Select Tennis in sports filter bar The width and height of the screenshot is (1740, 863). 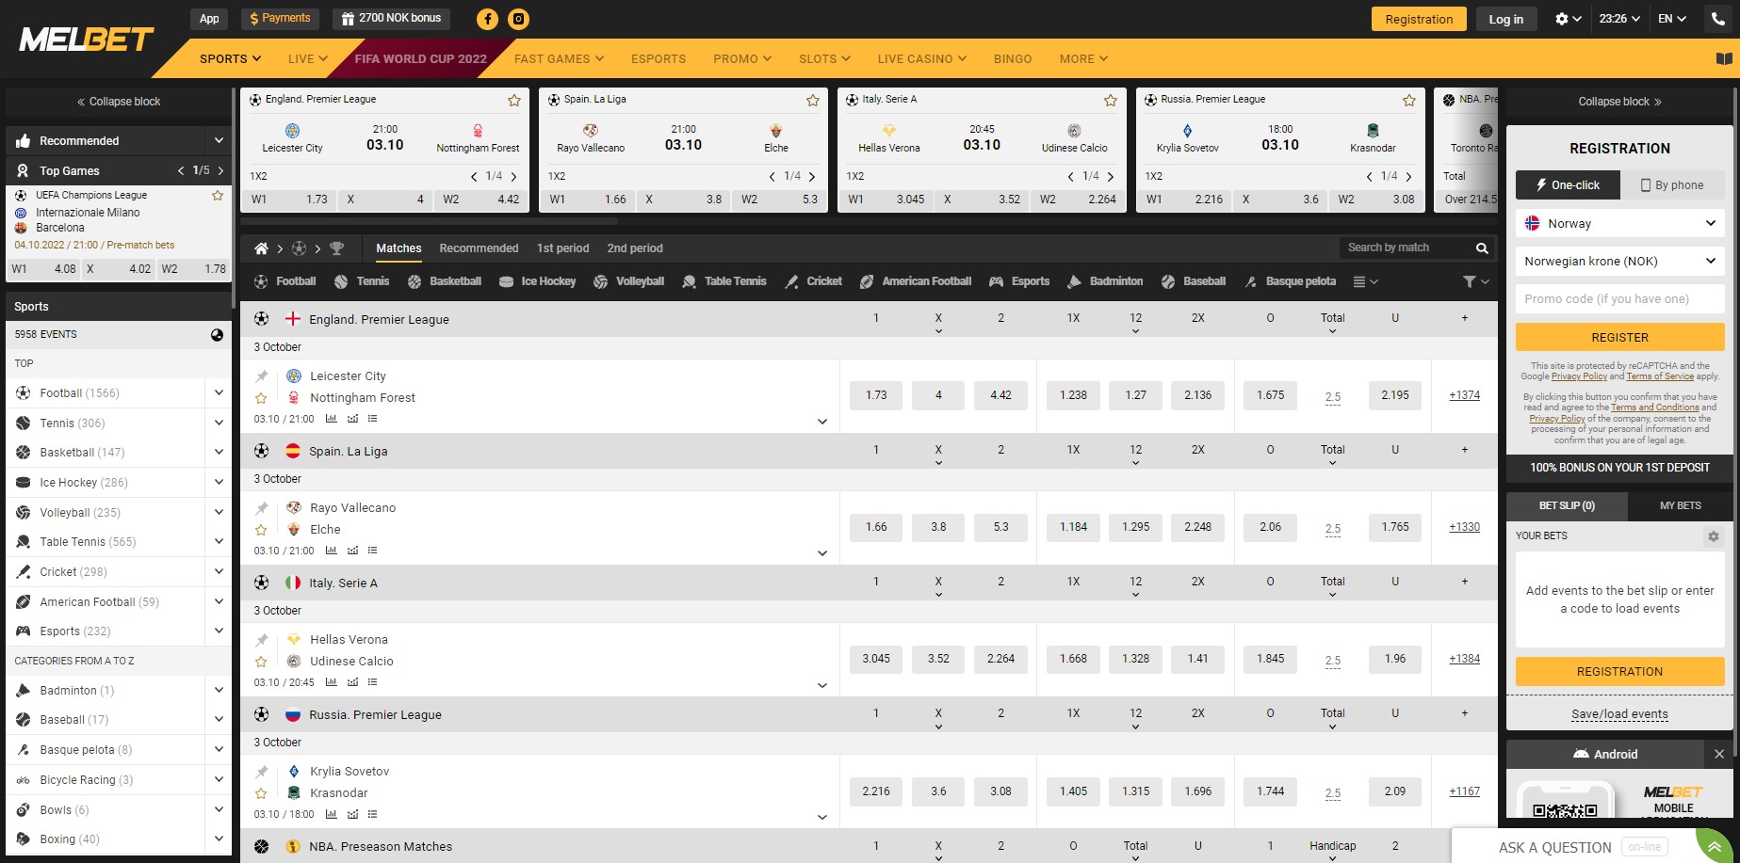362,281
